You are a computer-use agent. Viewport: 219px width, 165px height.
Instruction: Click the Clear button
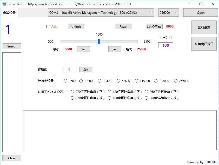point(12,158)
